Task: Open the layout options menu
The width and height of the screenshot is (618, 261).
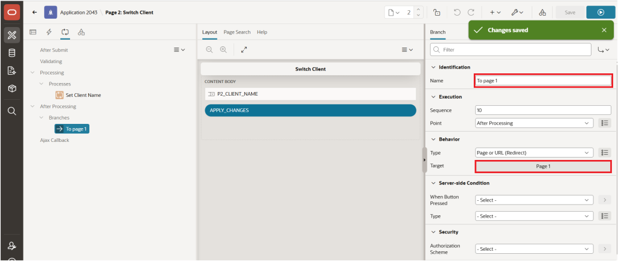Action: coord(407,50)
